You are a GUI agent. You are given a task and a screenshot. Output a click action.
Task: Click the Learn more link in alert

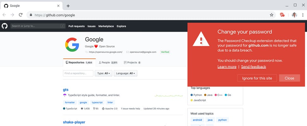227,67
